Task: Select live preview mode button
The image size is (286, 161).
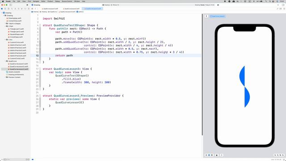Action: [x=206, y=155]
